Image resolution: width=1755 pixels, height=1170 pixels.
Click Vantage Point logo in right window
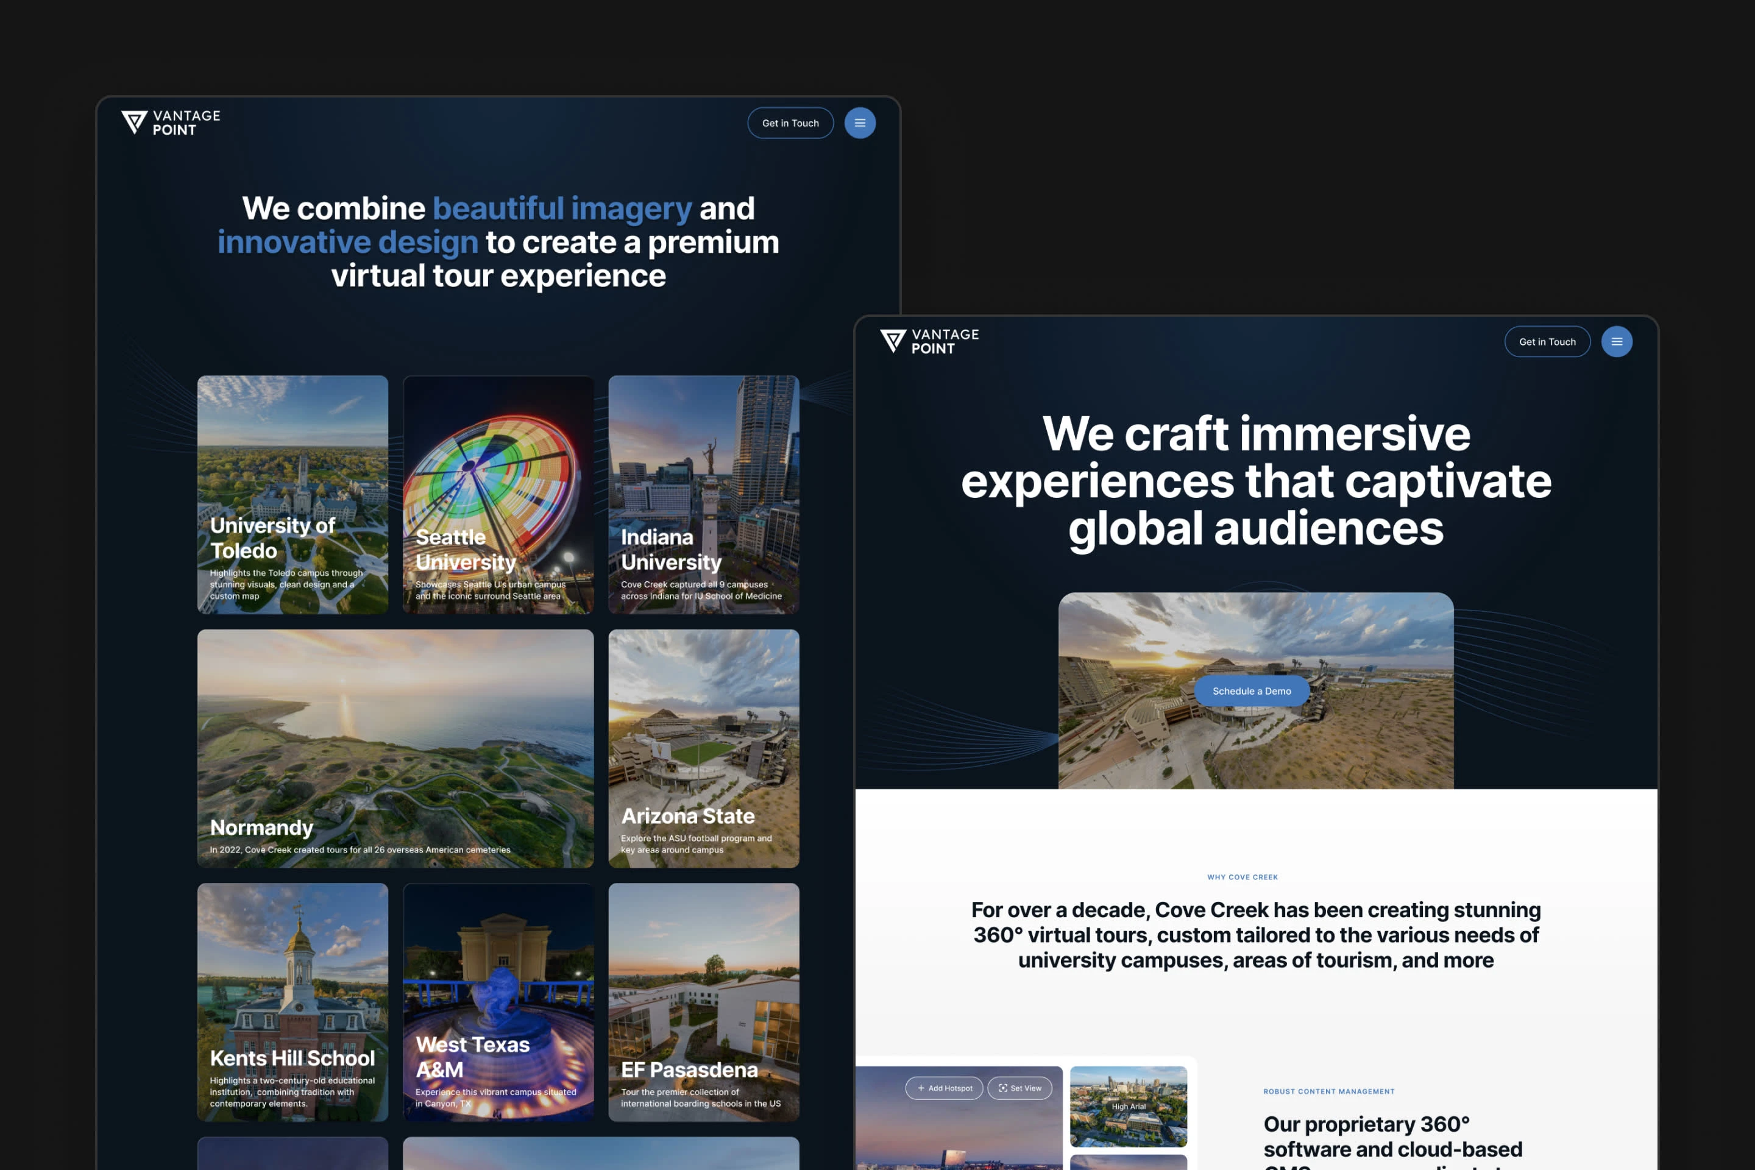929,341
